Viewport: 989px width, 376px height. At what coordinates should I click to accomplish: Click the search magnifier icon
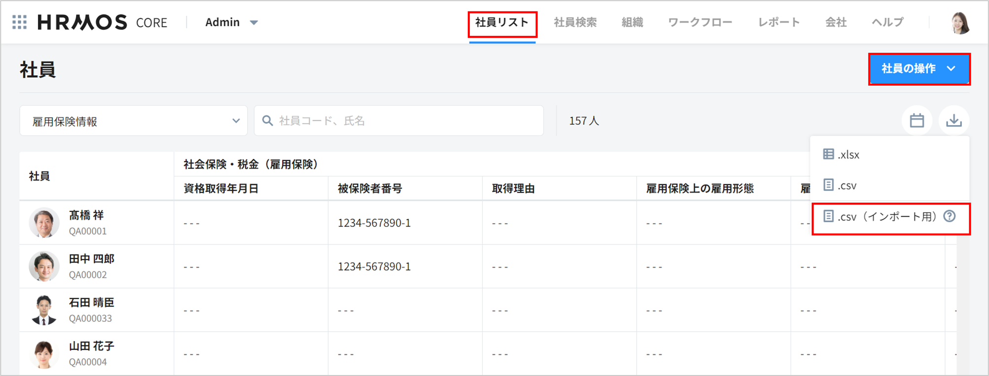pyautogui.click(x=267, y=121)
